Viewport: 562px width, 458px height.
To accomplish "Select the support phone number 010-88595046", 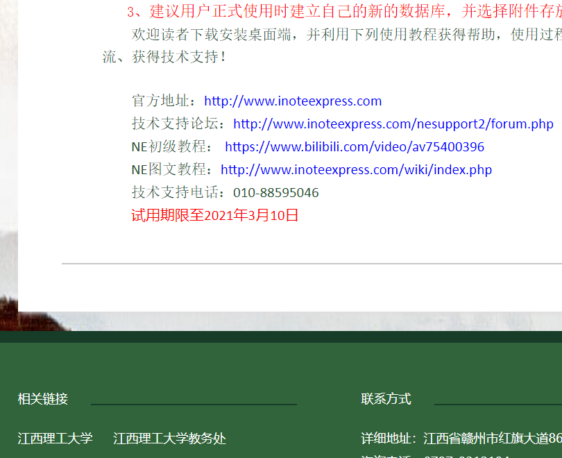I will pyautogui.click(x=276, y=193).
